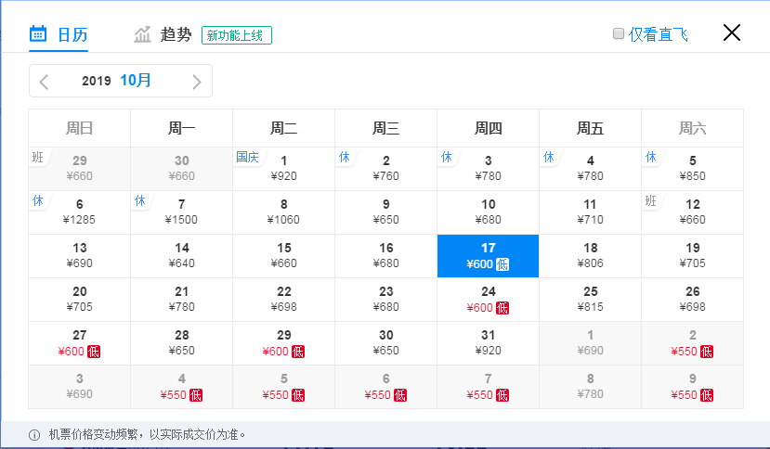Switch to the 趋势 trend tab
Image resolution: width=770 pixels, height=449 pixels.
pyautogui.click(x=163, y=35)
